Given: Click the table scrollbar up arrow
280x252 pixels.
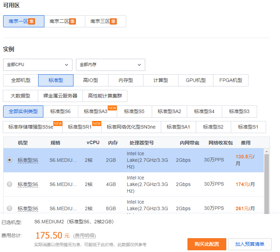Looking at the screenshot, I should click(266, 151).
